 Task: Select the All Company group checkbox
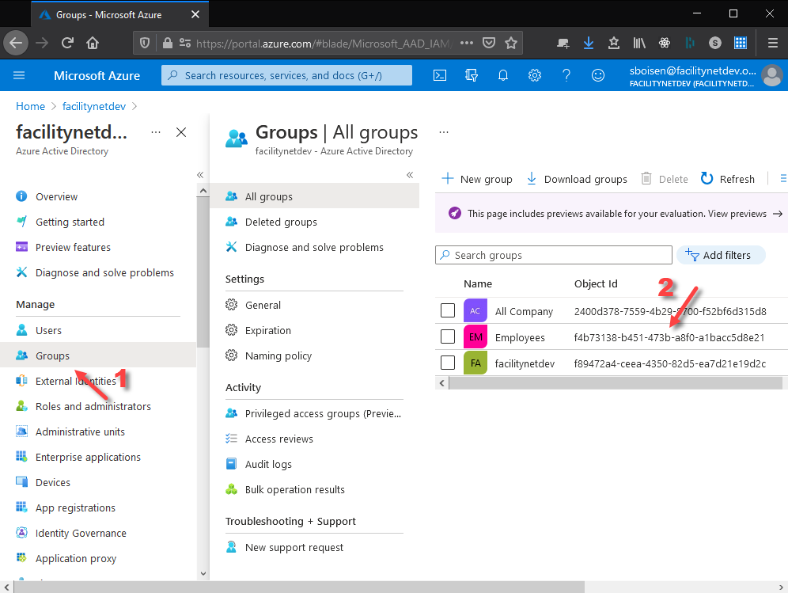[448, 310]
